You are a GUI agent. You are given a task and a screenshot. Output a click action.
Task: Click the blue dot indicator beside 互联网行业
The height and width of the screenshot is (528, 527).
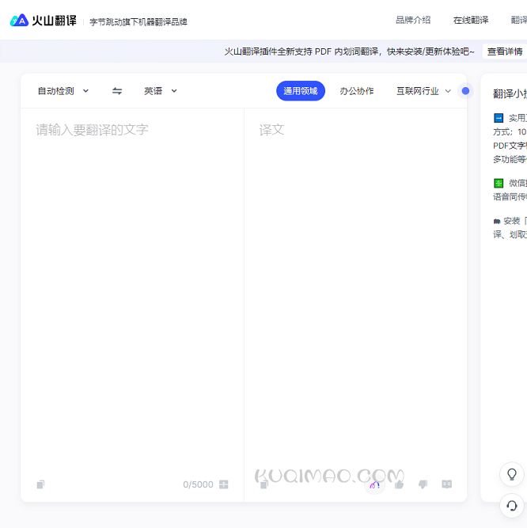pos(465,91)
